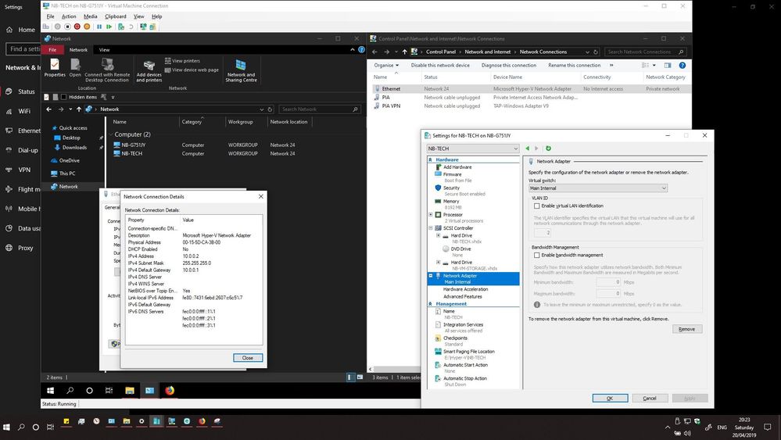Open Windows Start menu on the host taskbar
Image resolution: width=781 pixels, height=440 pixels.
pyautogui.click(x=6, y=427)
